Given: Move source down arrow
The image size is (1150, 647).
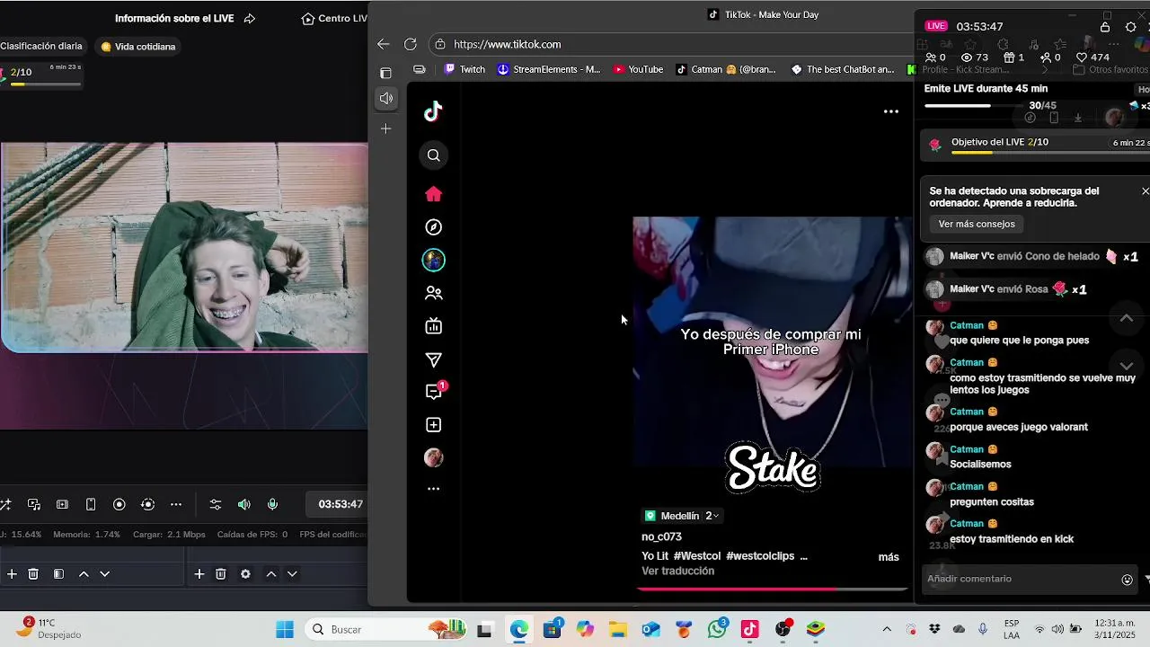Looking at the screenshot, I should click(292, 573).
